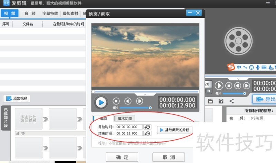276x163 pixels.
Task: Minimize the 预览/截取 dialog
Action: tap(190, 13)
